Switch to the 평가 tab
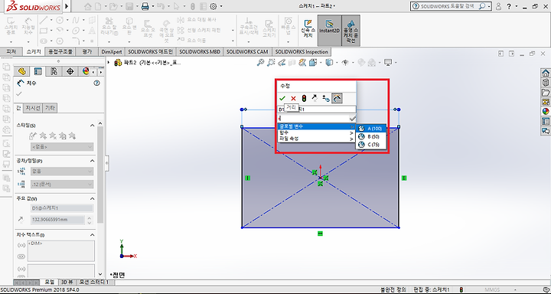551x294 pixels. (x=86, y=52)
